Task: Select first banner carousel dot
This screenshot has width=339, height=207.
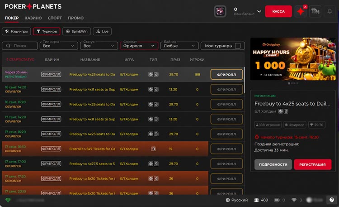Action: (x=289, y=83)
